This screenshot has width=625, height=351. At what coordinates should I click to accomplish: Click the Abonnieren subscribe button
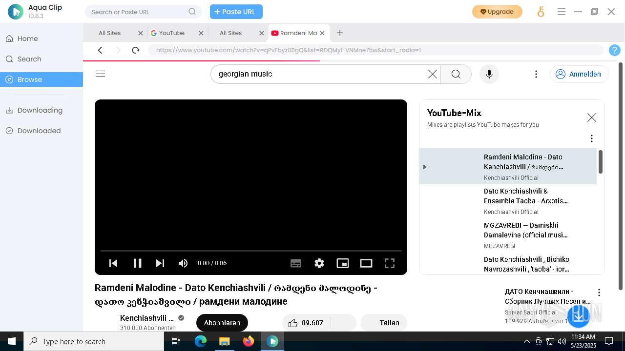coord(222,323)
